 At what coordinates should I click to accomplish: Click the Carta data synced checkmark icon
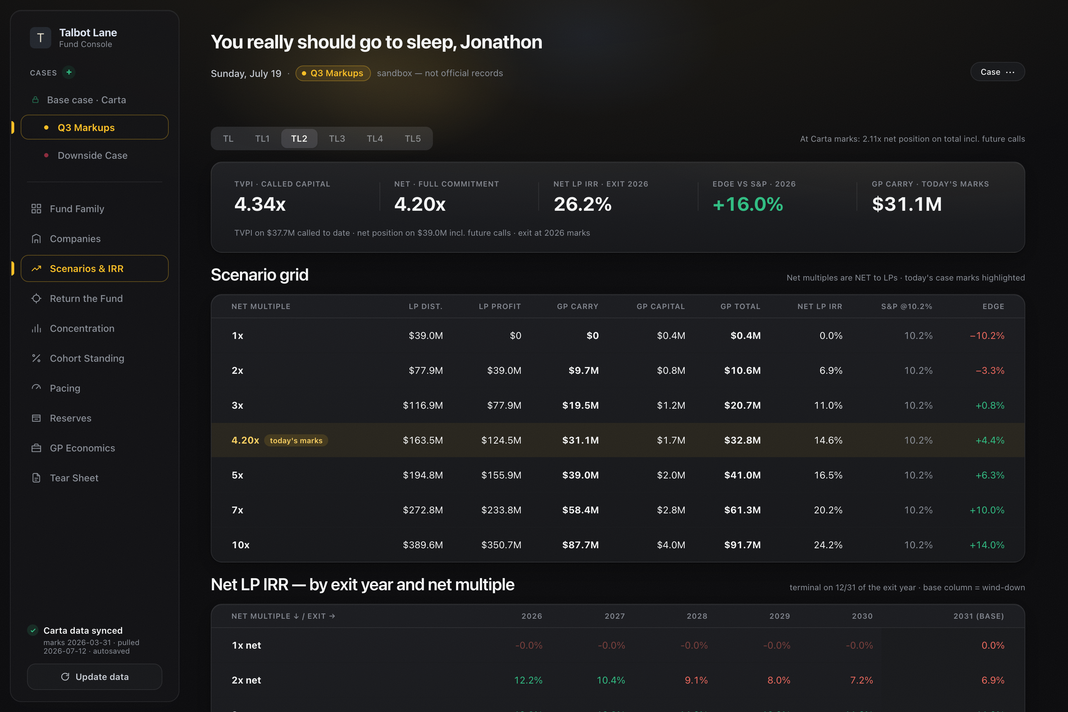point(33,630)
